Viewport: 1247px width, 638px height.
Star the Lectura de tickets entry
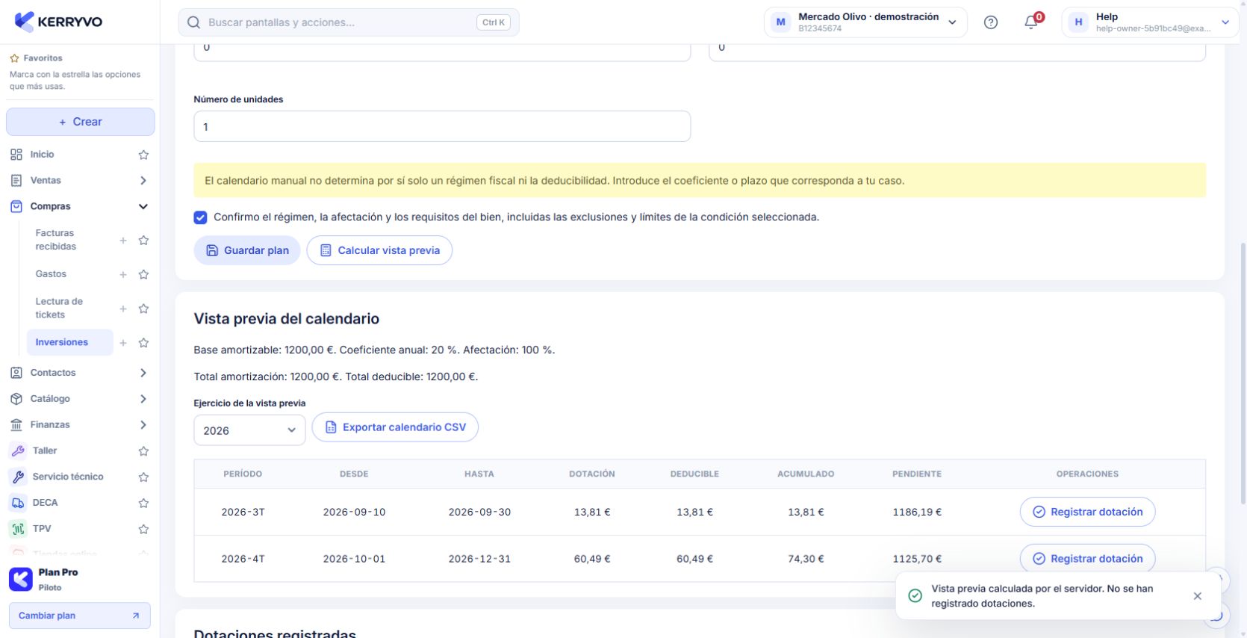point(143,309)
